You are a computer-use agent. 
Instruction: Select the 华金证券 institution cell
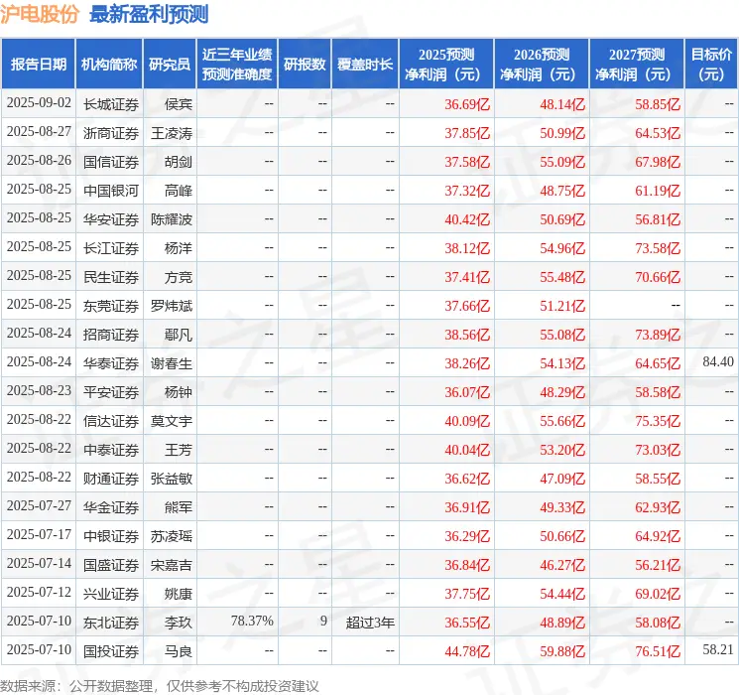pos(111,507)
